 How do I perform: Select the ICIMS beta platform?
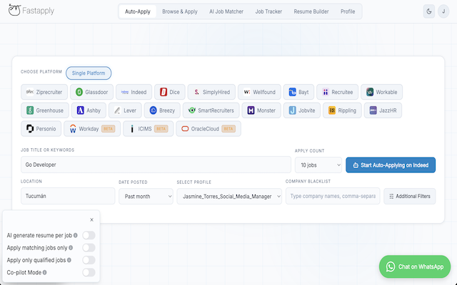pyautogui.click(x=148, y=129)
